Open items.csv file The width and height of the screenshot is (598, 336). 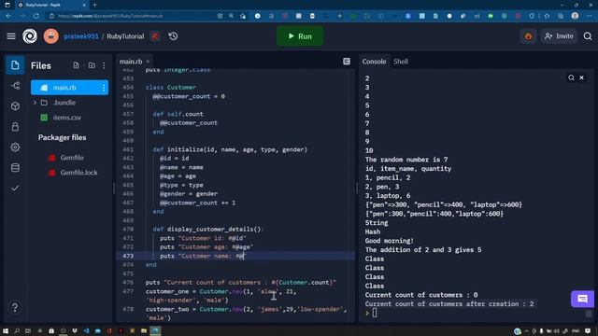click(x=66, y=118)
